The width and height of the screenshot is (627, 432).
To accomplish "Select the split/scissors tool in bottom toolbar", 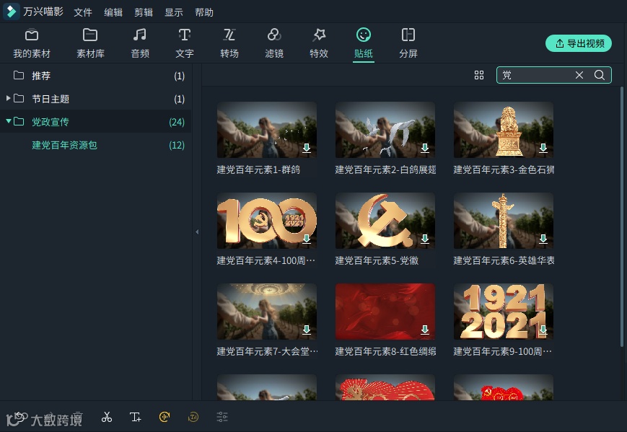I will tap(106, 417).
